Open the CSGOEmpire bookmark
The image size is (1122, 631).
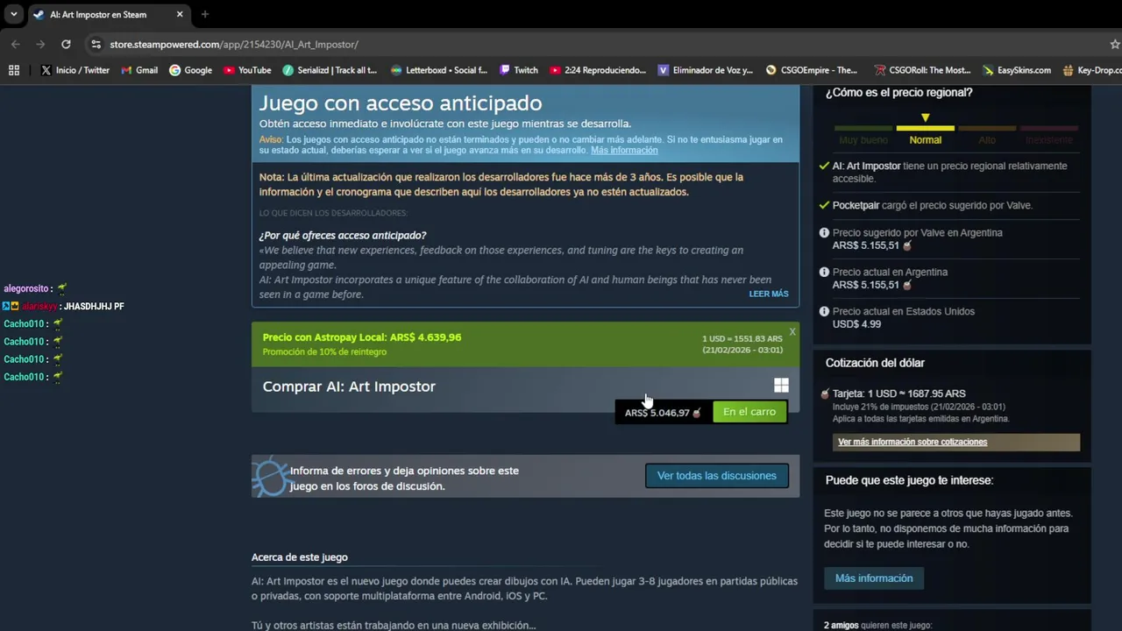click(812, 70)
